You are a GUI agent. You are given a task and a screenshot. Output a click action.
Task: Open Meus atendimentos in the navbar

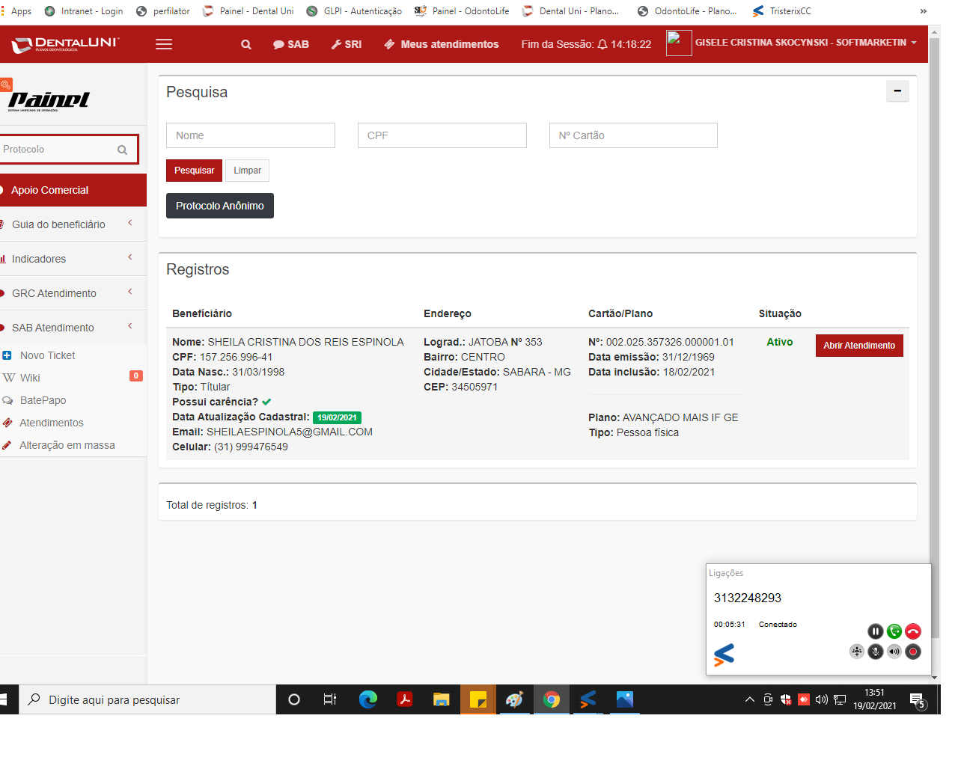click(x=442, y=45)
